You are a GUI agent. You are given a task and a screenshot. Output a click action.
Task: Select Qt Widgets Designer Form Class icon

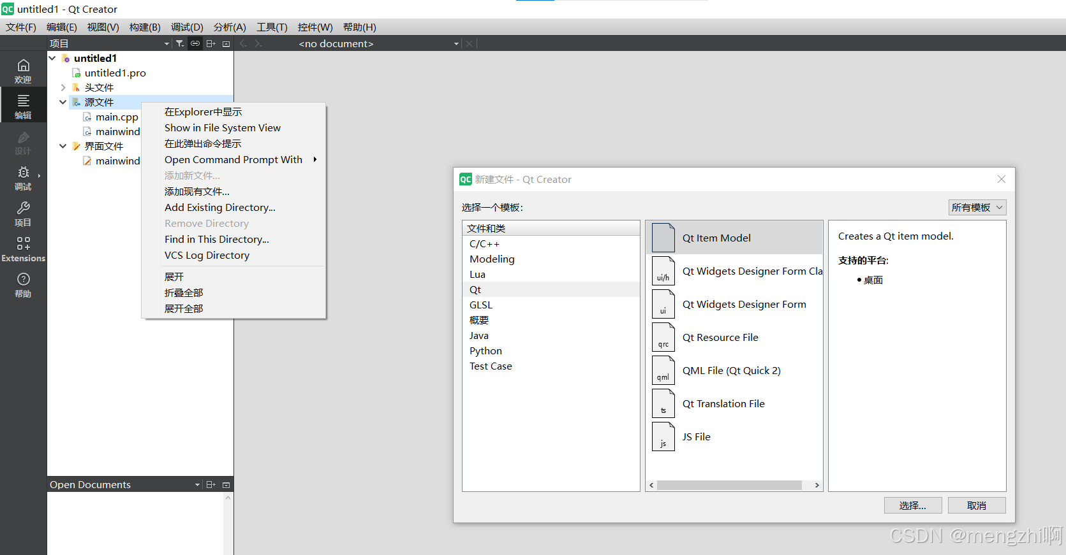click(x=663, y=271)
